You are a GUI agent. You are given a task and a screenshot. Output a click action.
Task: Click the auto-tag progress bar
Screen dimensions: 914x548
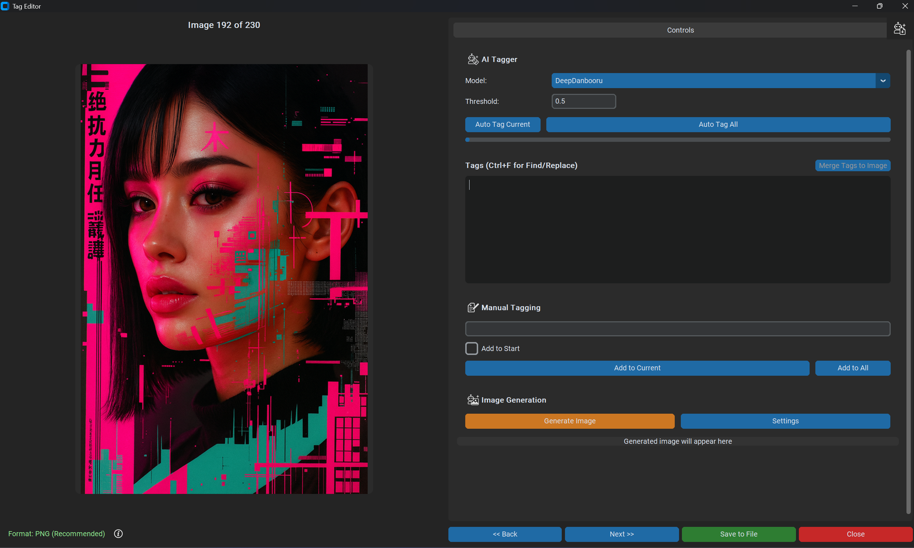677,140
